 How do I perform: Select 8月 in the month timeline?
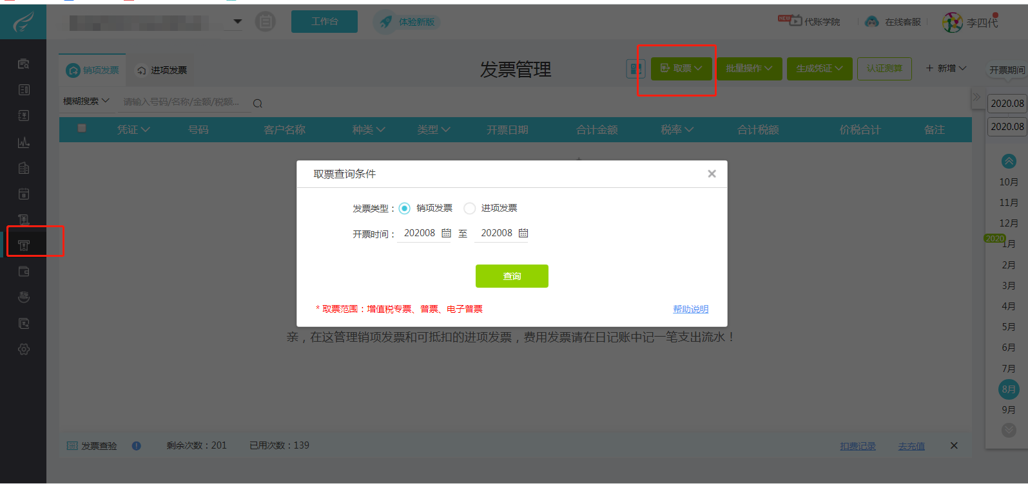tap(1009, 389)
